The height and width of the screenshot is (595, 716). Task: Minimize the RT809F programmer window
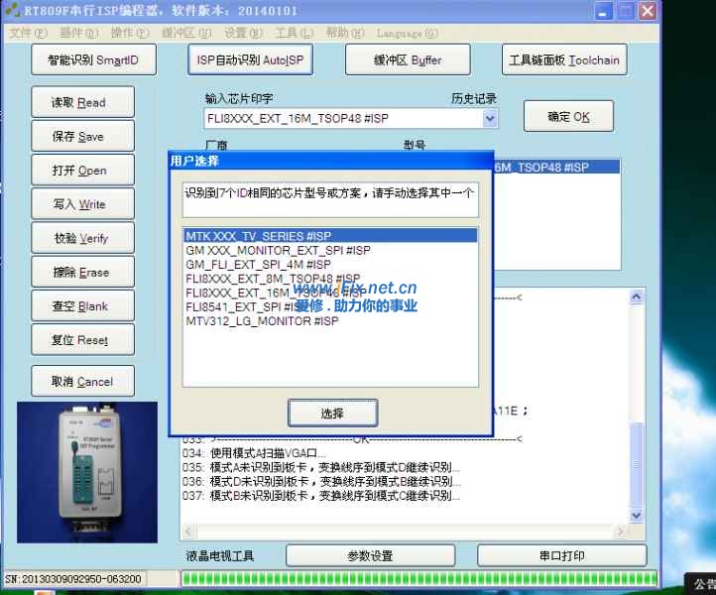click(603, 11)
